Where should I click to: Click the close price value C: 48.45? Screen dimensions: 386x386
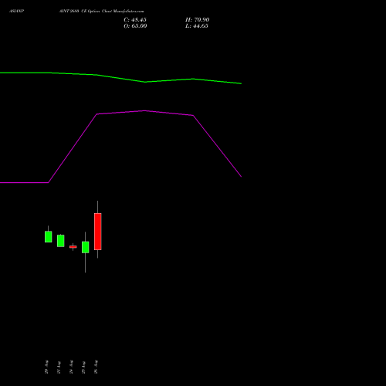click(x=135, y=20)
